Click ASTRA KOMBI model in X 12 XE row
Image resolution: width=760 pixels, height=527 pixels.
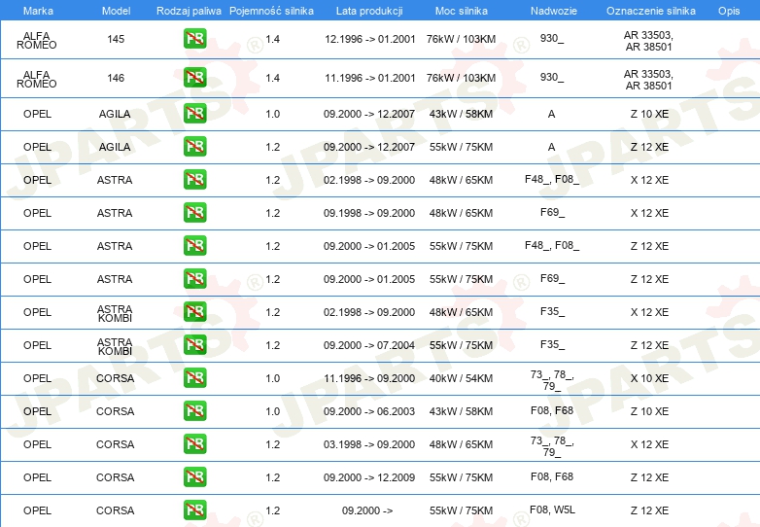[115, 313]
